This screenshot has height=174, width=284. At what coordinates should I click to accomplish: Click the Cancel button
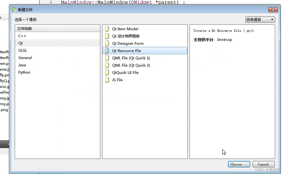coord(263,164)
